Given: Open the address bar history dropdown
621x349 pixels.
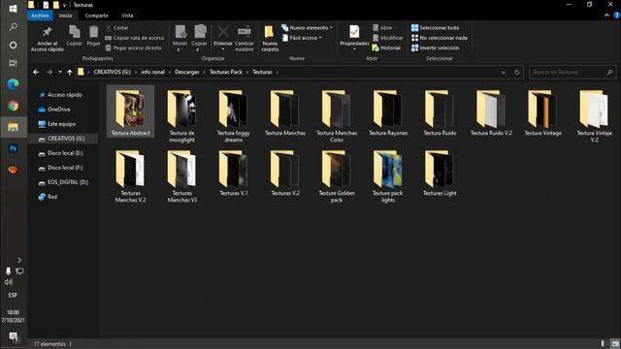Looking at the screenshot, I should click(x=504, y=73).
